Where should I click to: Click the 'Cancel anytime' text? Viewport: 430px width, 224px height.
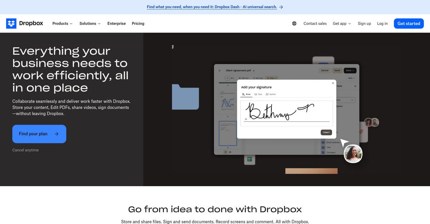coord(25,150)
